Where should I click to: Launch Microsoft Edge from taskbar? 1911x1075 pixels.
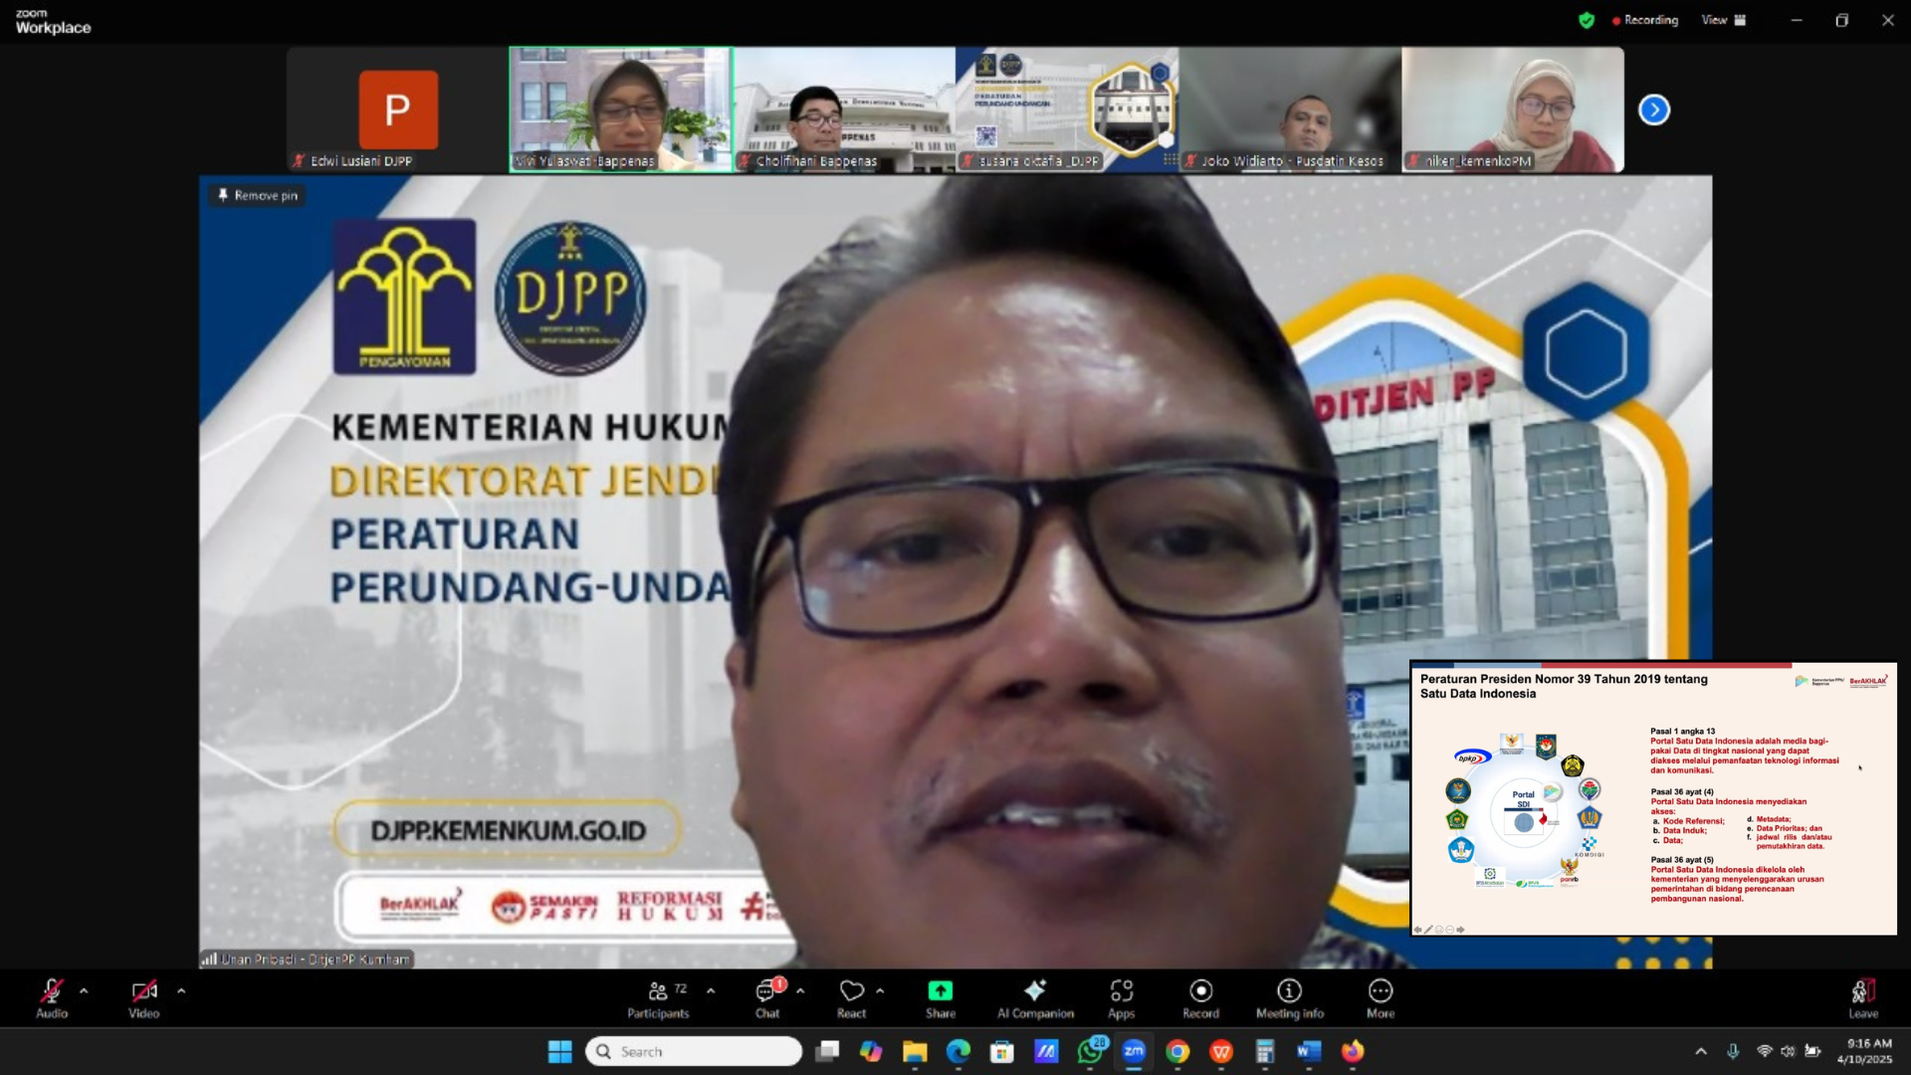click(x=958, y=1051)
